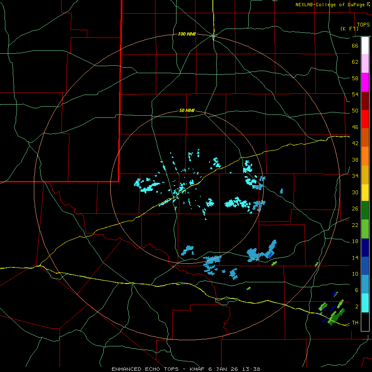Click the "34" legend value
The image size is (372, 372).
coord(355,176)
